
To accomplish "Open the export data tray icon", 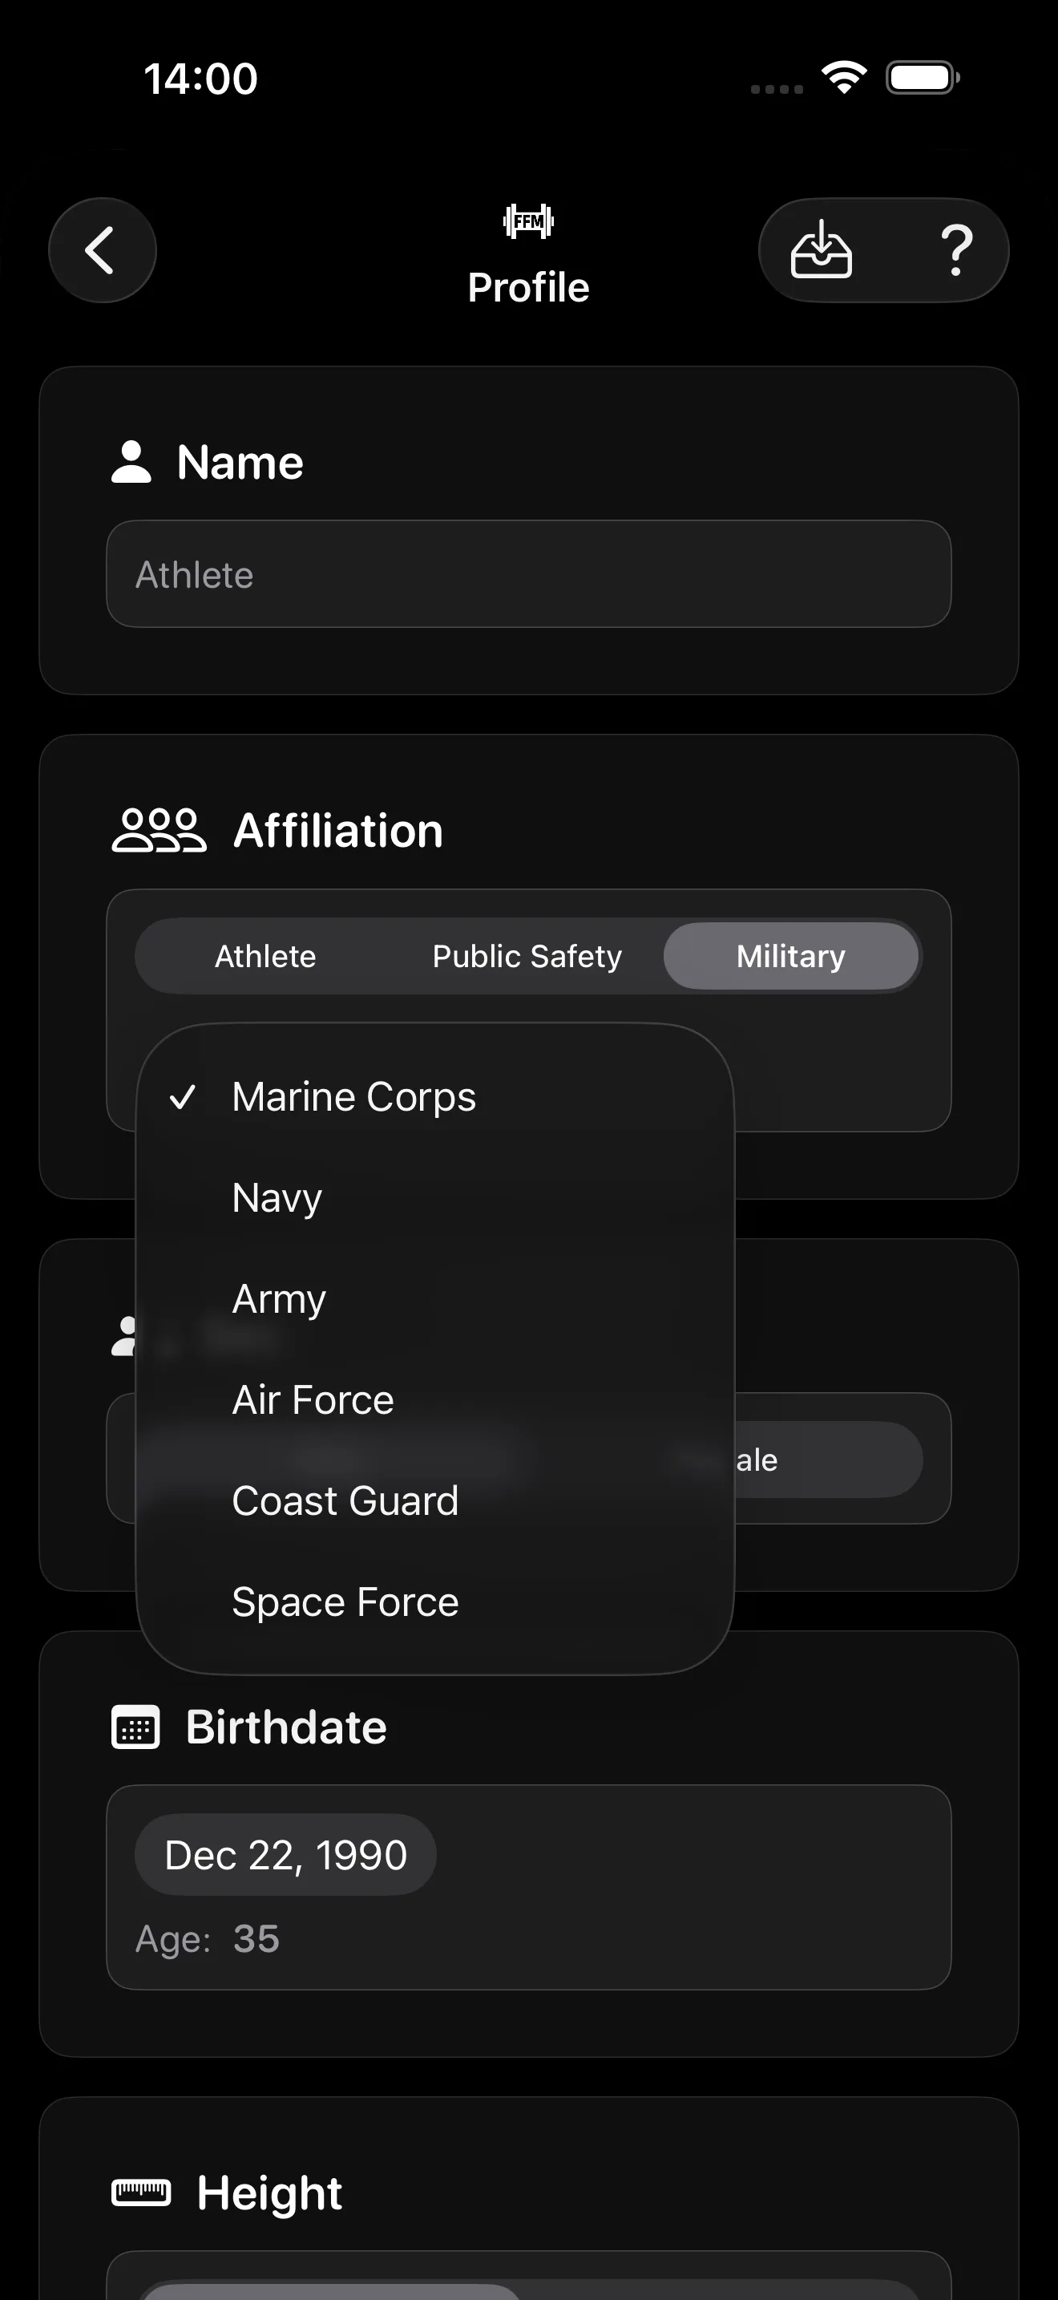I will 820,251.
